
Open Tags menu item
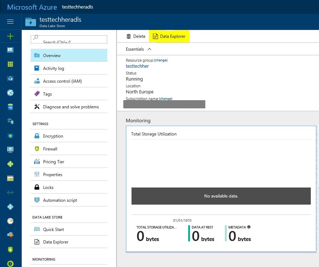[69, 94]
